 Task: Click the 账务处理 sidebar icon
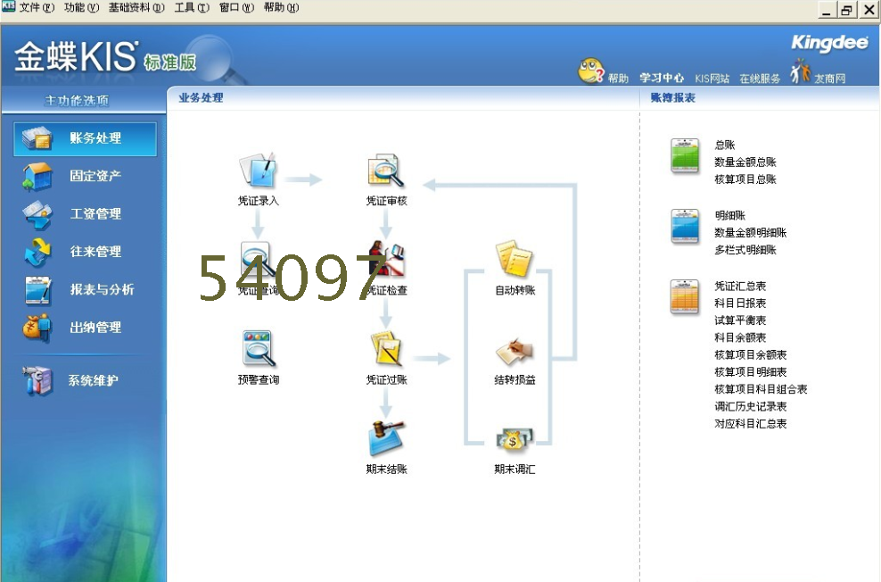point(37,138)
